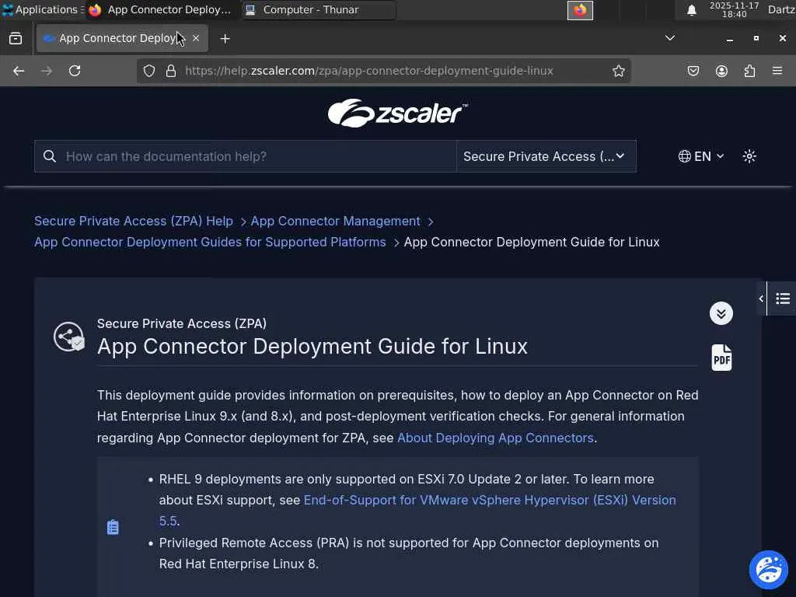Click the forward navigation arrow

pyautogui.click(x=46, y=71)
